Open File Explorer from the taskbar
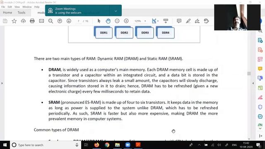This screenshot has height=149, width=265. [118, 145]
